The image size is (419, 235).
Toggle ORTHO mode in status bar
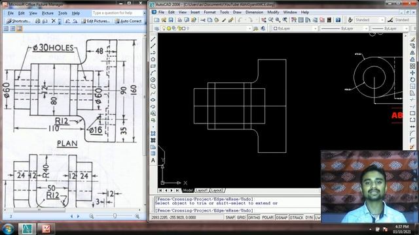point(253,217)
